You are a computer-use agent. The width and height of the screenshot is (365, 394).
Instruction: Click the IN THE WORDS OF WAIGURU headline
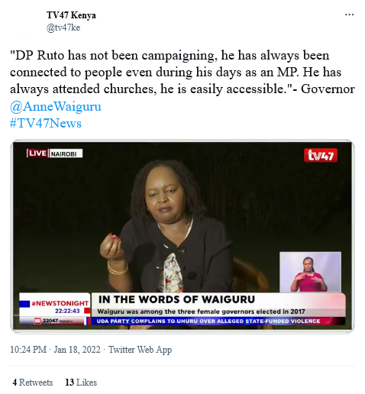point(176,299)
